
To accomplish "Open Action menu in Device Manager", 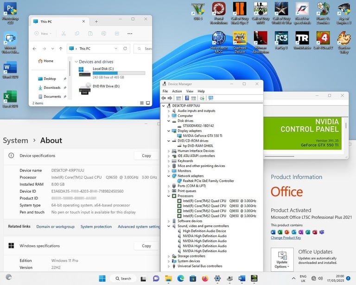I will [177, 91].
